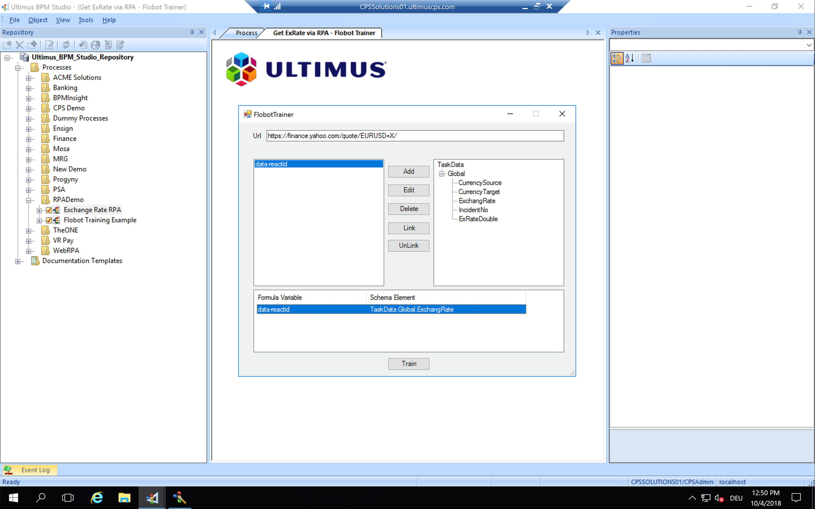Expand the Exchange Rate RPA process node
815x509 pixels.
tap(39, 210)
